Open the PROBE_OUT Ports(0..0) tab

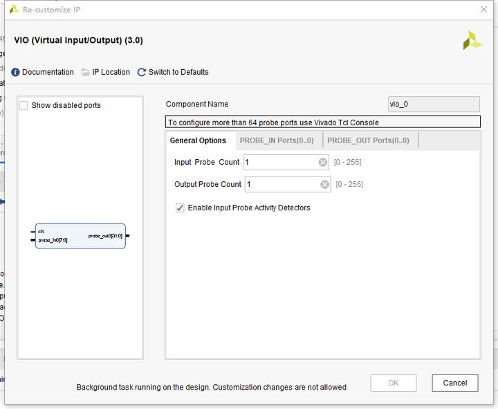tap(368, 140)
